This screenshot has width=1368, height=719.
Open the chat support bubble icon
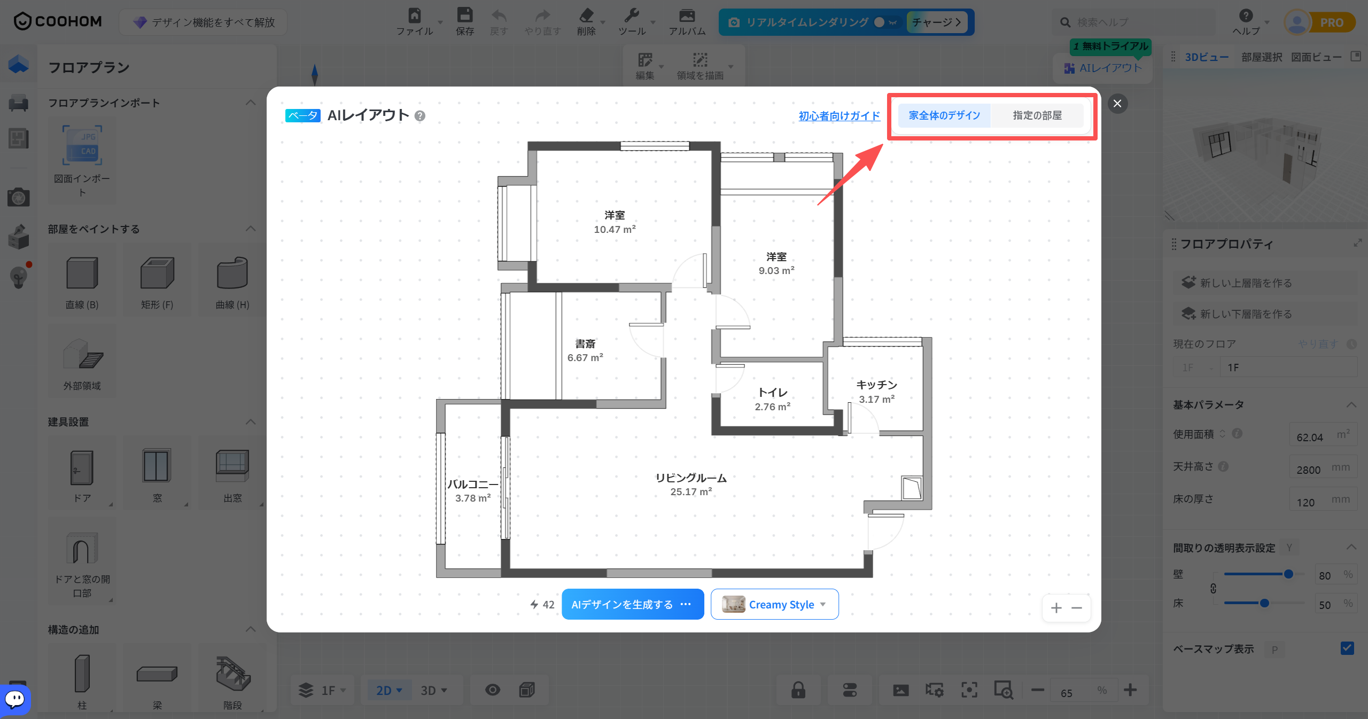15,699
